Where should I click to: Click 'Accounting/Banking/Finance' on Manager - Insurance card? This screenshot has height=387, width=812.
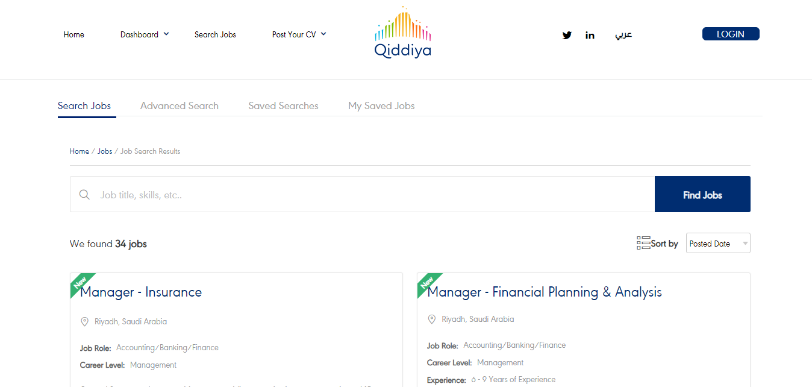click(x=167, y=348)
